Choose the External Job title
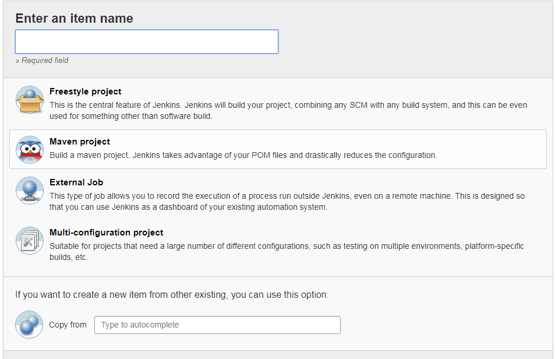The image size is (555, 359). pos(76,182)
